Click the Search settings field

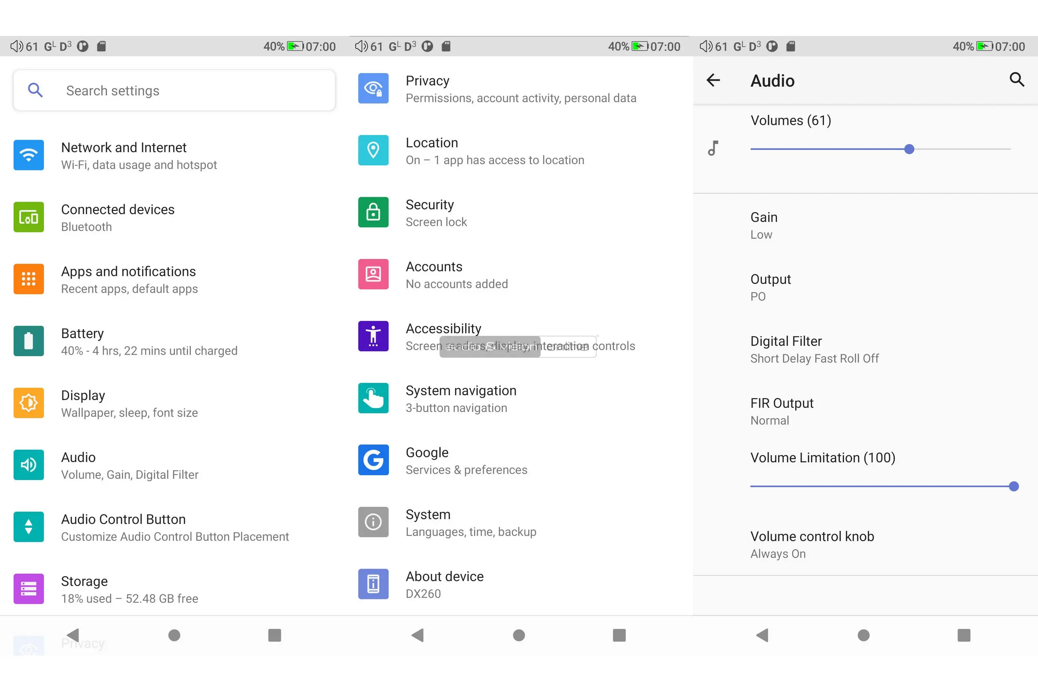tap(174, 91)
